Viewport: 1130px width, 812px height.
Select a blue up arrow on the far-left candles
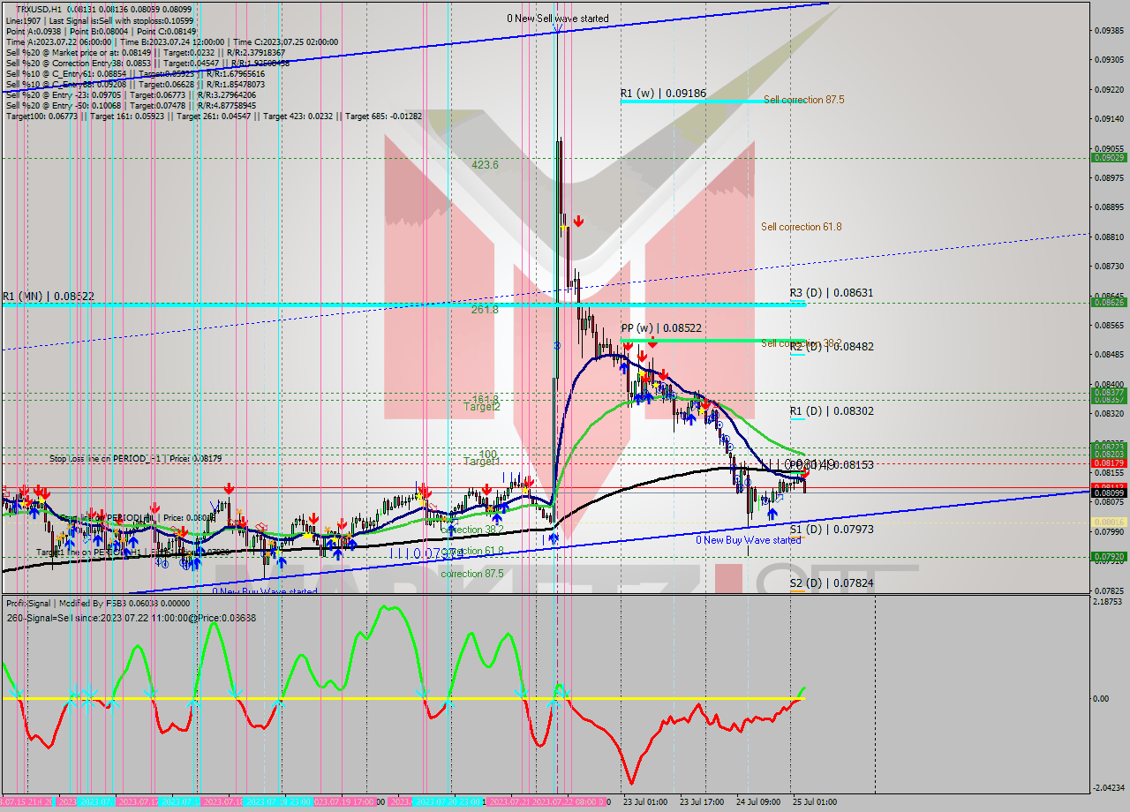(34, 513)
